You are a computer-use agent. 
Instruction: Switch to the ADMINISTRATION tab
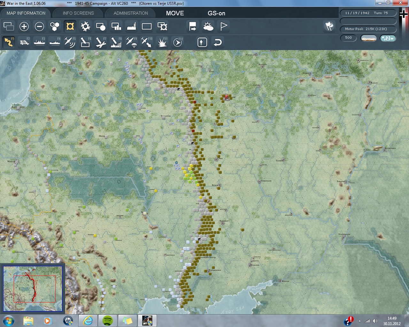click(131, 13)
